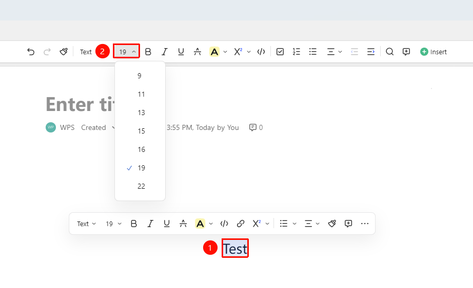Toggle italic in the top toolbar
The height and width of the screenshot is (288, 473).
click(x=164, y=52)
